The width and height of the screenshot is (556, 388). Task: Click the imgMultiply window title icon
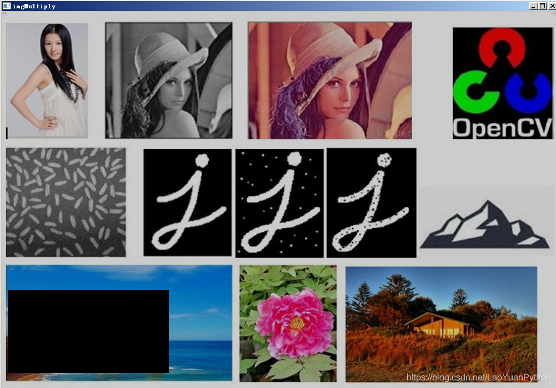(x=6, y=6)
